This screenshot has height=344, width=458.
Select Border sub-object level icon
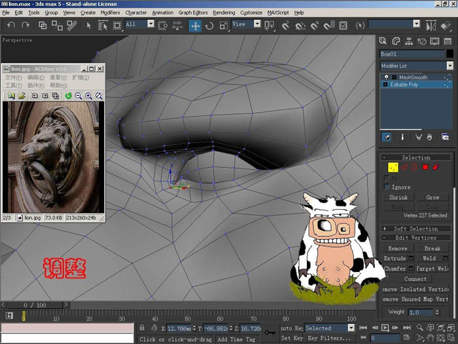click(x=414, y=167)
